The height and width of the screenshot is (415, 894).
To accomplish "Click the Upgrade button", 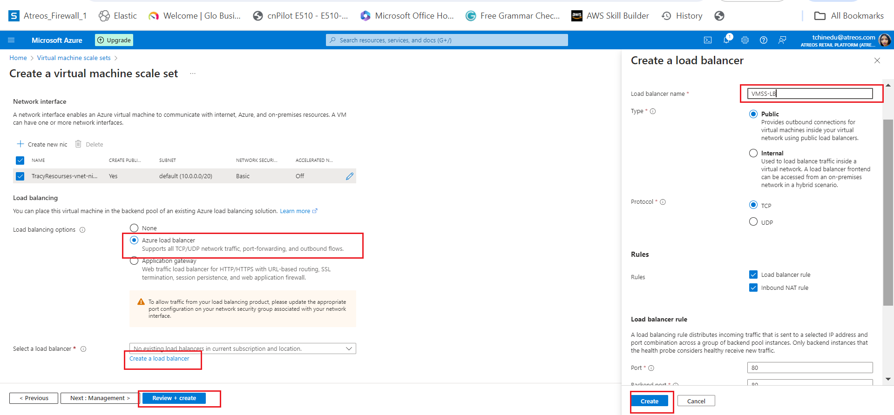I will point(114,40).
